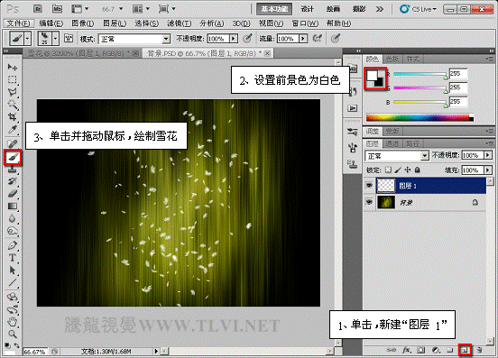The width and height of the screenshot is (498, 358).
Task: Click the R color slider
Action: click(420, 74)
